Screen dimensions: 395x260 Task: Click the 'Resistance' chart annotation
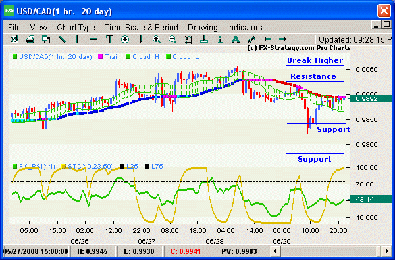(x=313, y=76)
